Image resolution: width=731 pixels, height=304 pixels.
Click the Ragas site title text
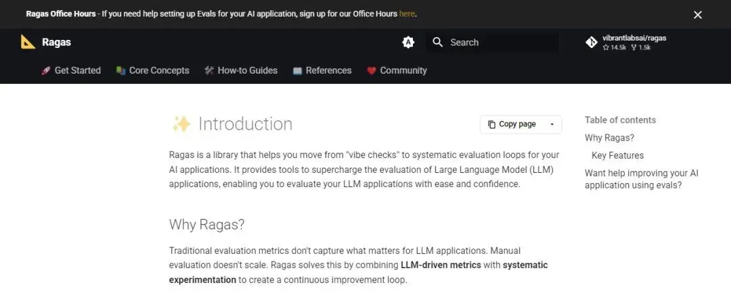pos(56,43)
